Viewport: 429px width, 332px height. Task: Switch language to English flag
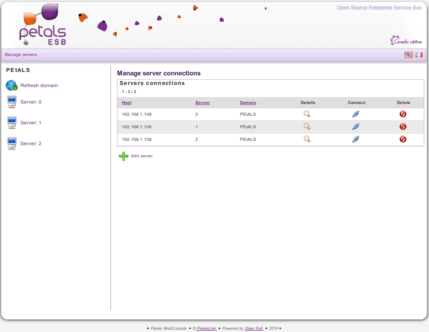coord(408,55)
